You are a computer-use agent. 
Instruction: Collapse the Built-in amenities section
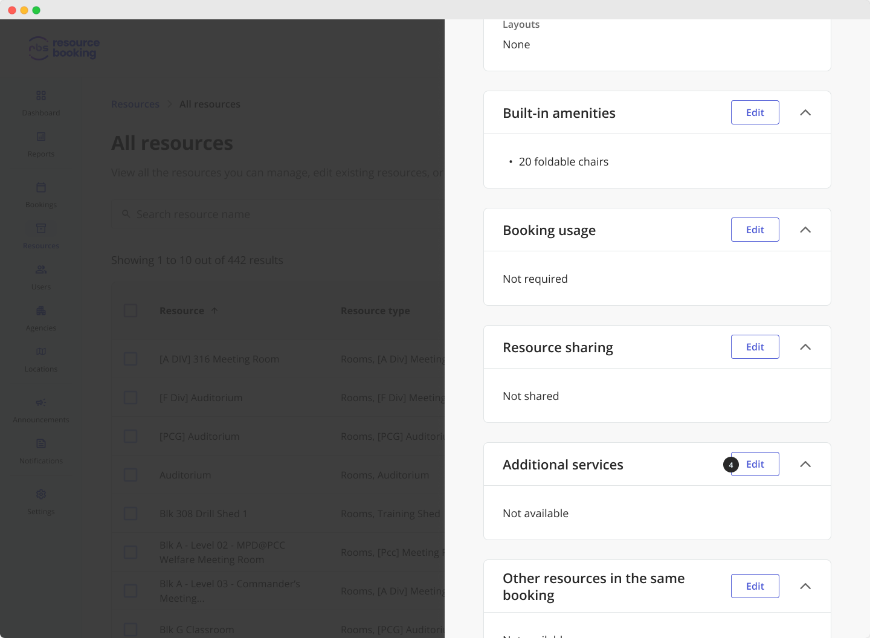click(x=805, y=112)
